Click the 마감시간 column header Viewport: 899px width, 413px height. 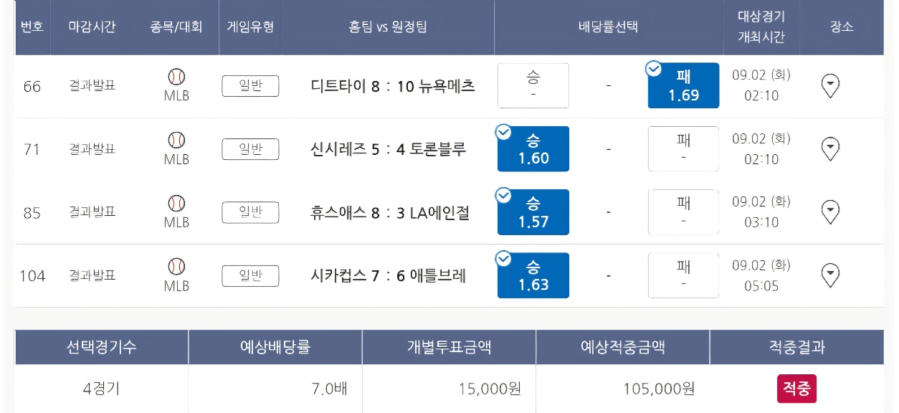tap(92, 27)
